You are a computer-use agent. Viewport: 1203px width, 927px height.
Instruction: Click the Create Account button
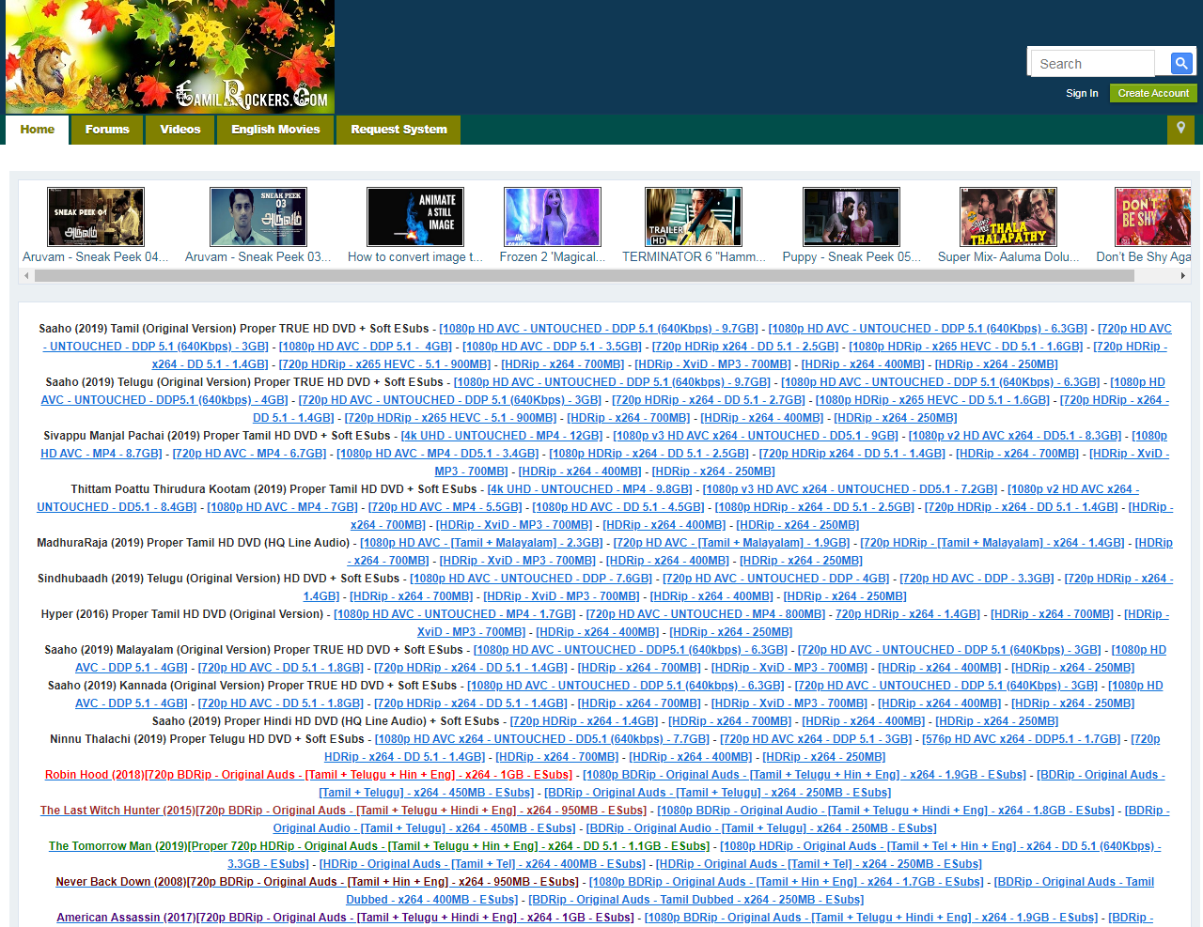1153,93
